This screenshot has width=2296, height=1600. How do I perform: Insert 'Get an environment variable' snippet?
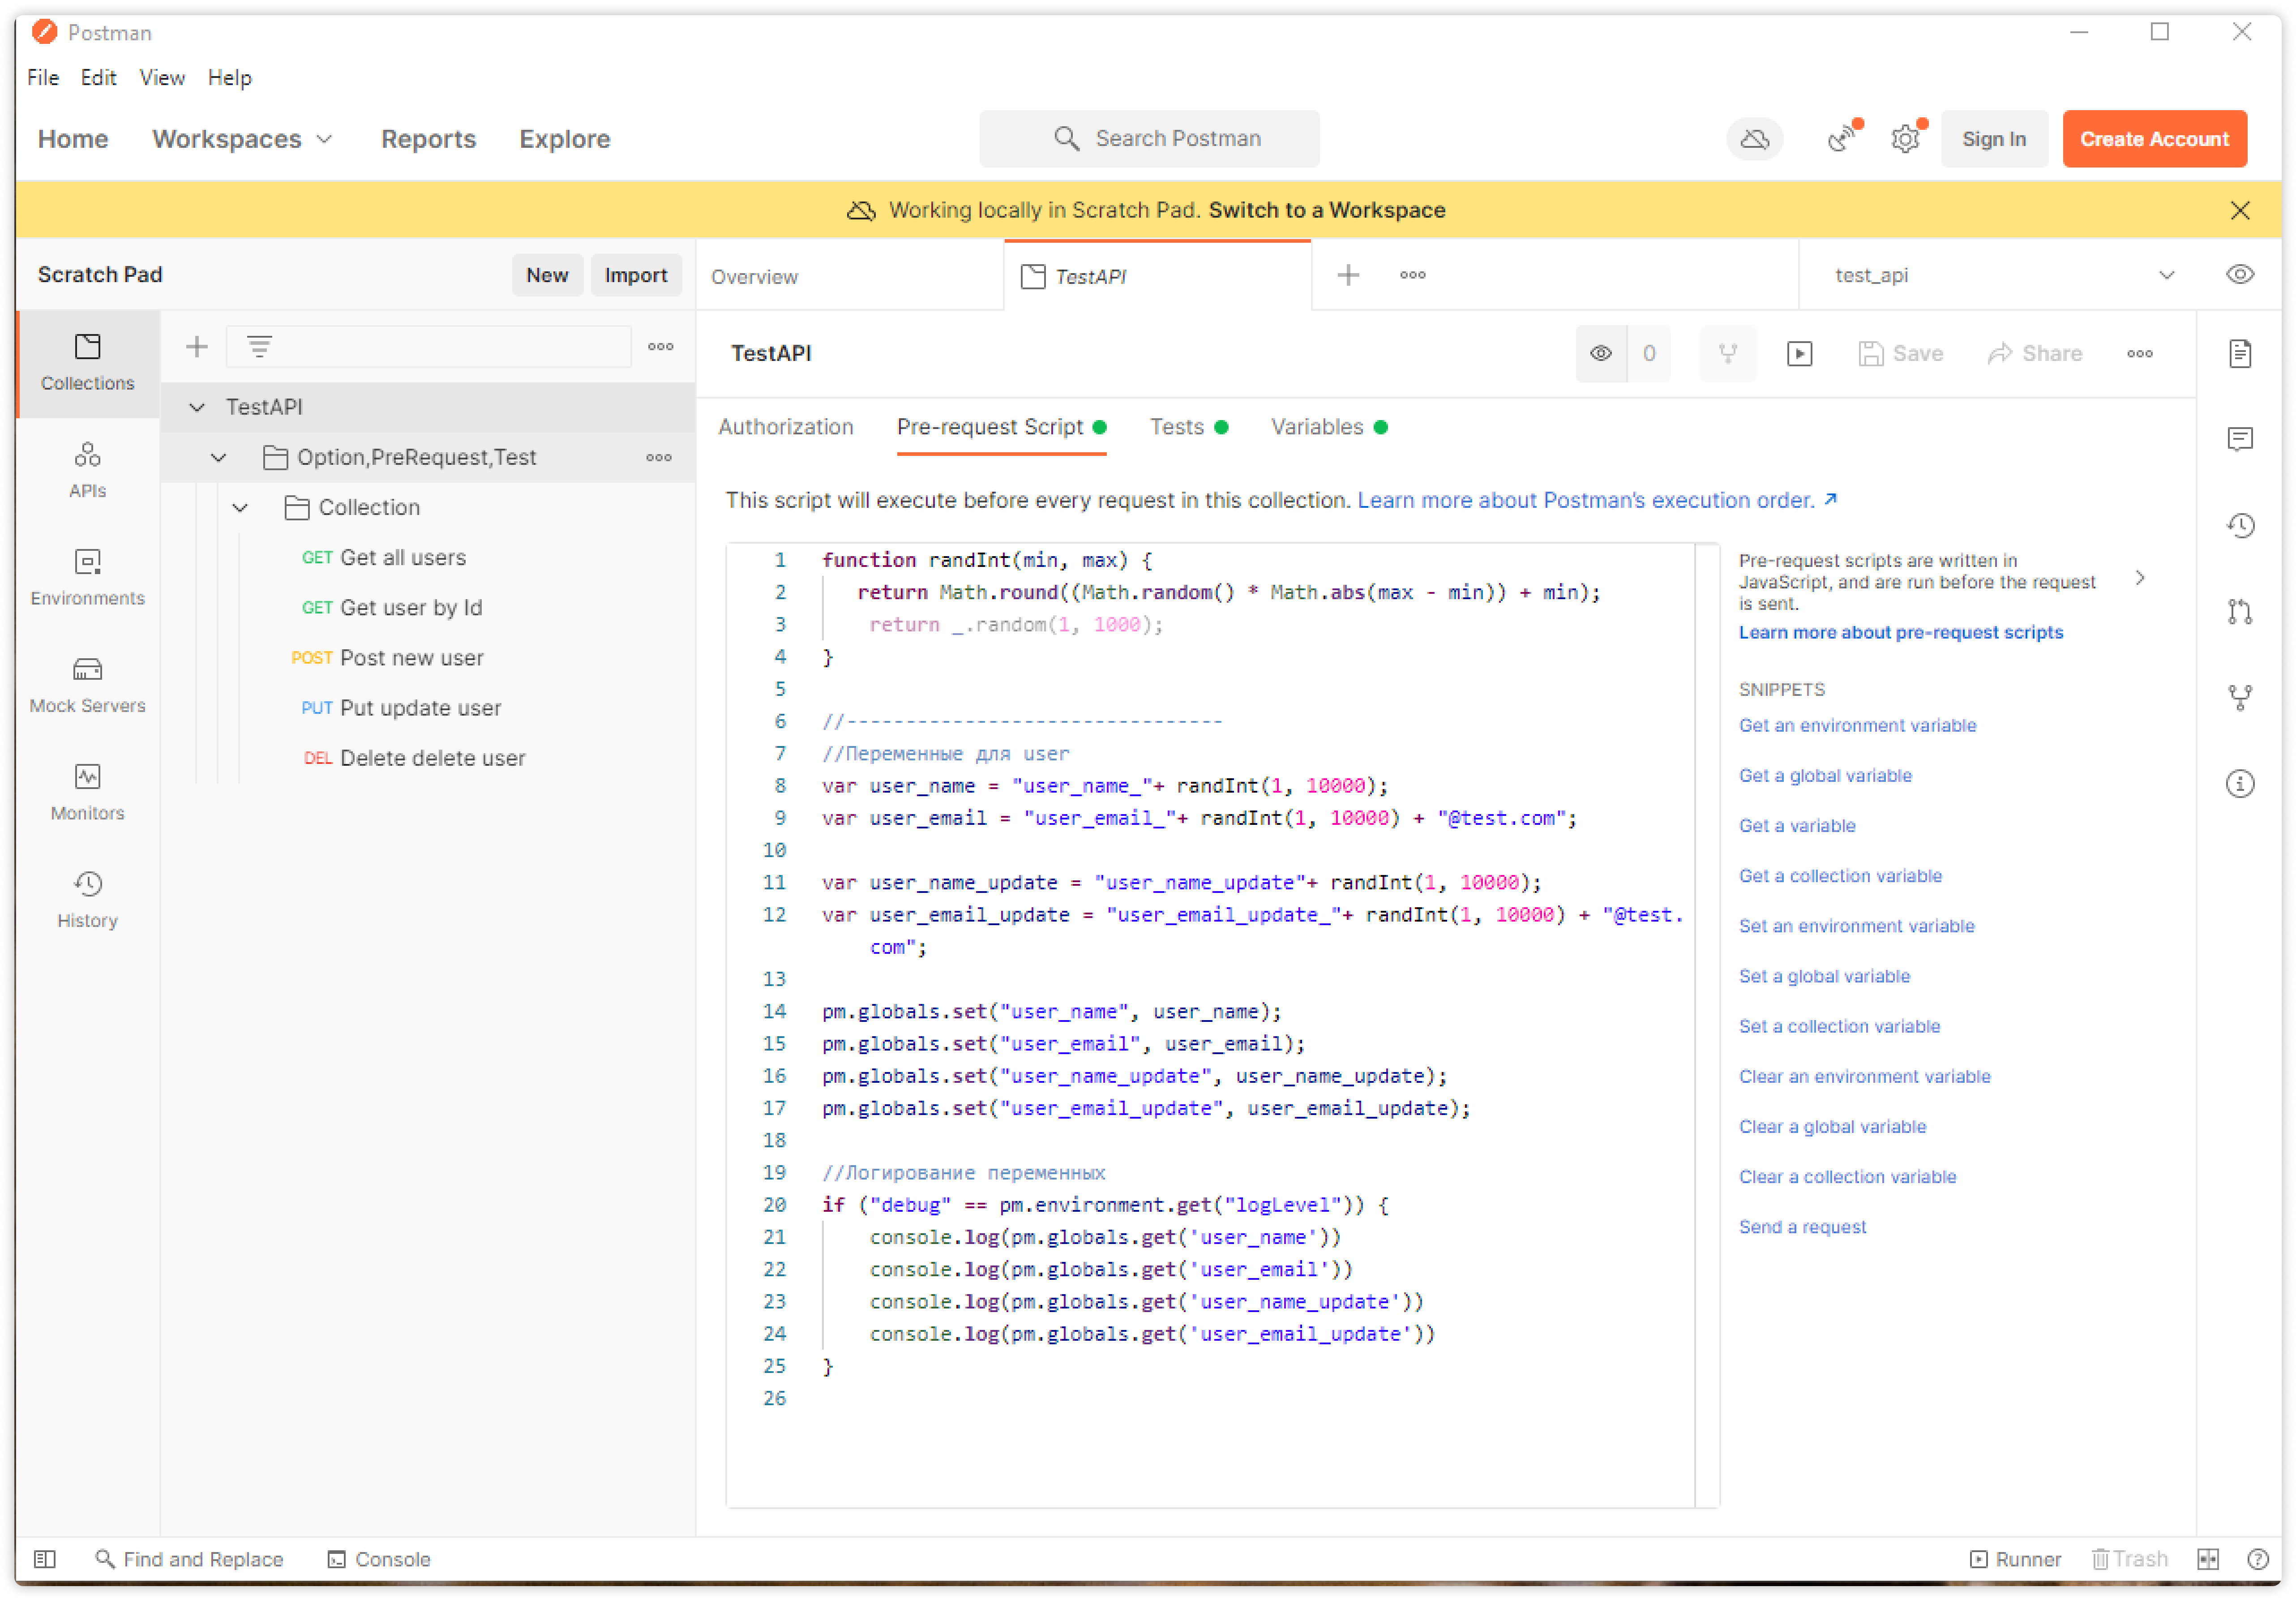[x=1857, y=726]
